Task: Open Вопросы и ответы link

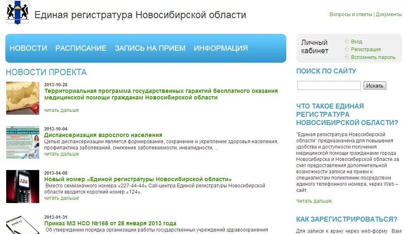Action: pos(351,14)
